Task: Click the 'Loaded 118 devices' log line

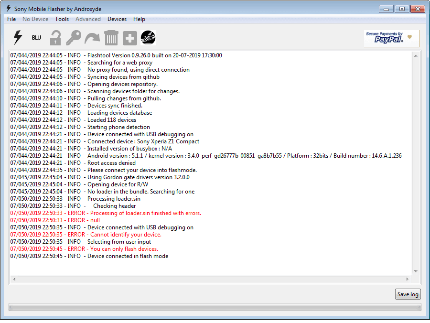Action: [x=73, y=120]
